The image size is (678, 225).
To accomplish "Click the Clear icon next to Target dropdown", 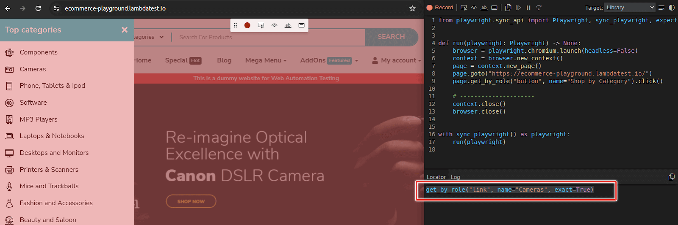I will (x=661, y=8).
